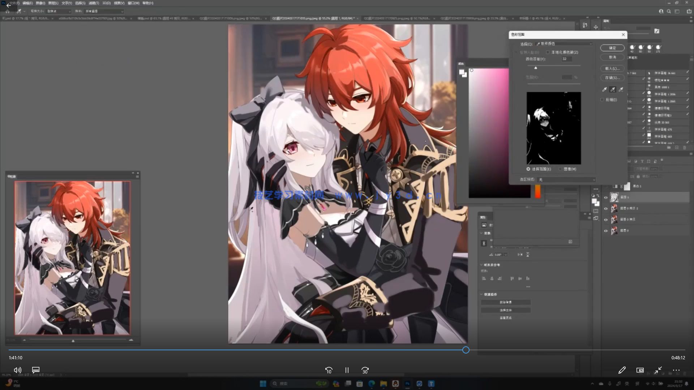This screenshot has height=390, width=694.
Task: Check the Invert (反相) checkbox
Action: tap(602, 100)
